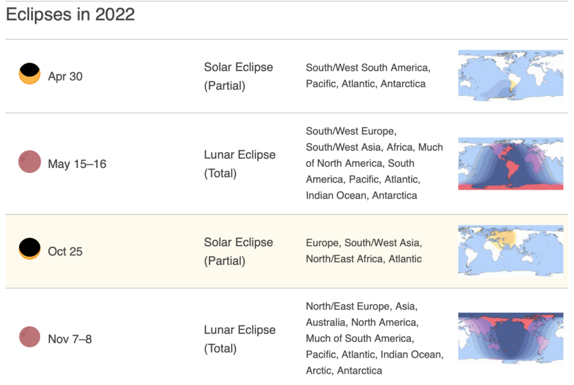Open the Nov 7–8 lunar eclipse map
The height and width of the screenshot is (385, 574).
click(x=511, y=338)
